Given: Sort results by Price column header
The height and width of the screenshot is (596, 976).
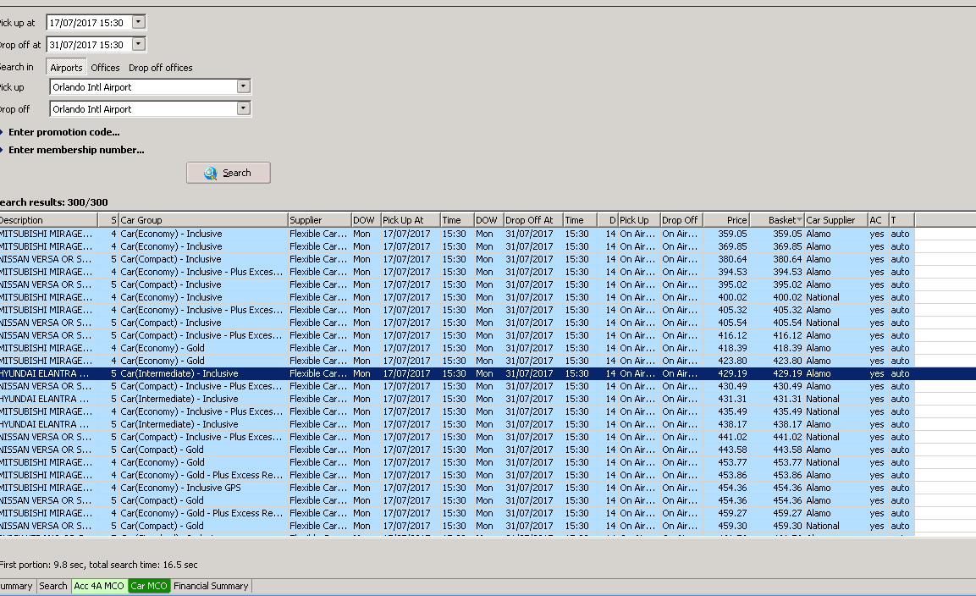Looking at the screenshot, I should point(727,220).
